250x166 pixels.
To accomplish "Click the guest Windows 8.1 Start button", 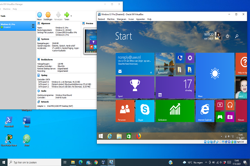I will [101, 136].
